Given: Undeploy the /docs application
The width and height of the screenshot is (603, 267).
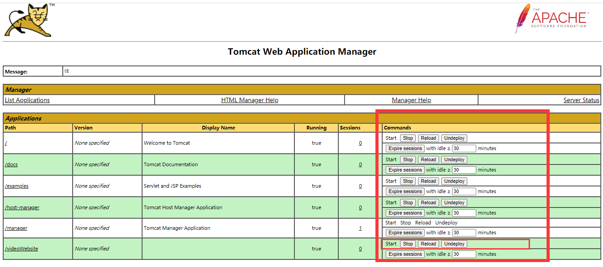Looking at the screenshot, I should (x=454, y=159).
